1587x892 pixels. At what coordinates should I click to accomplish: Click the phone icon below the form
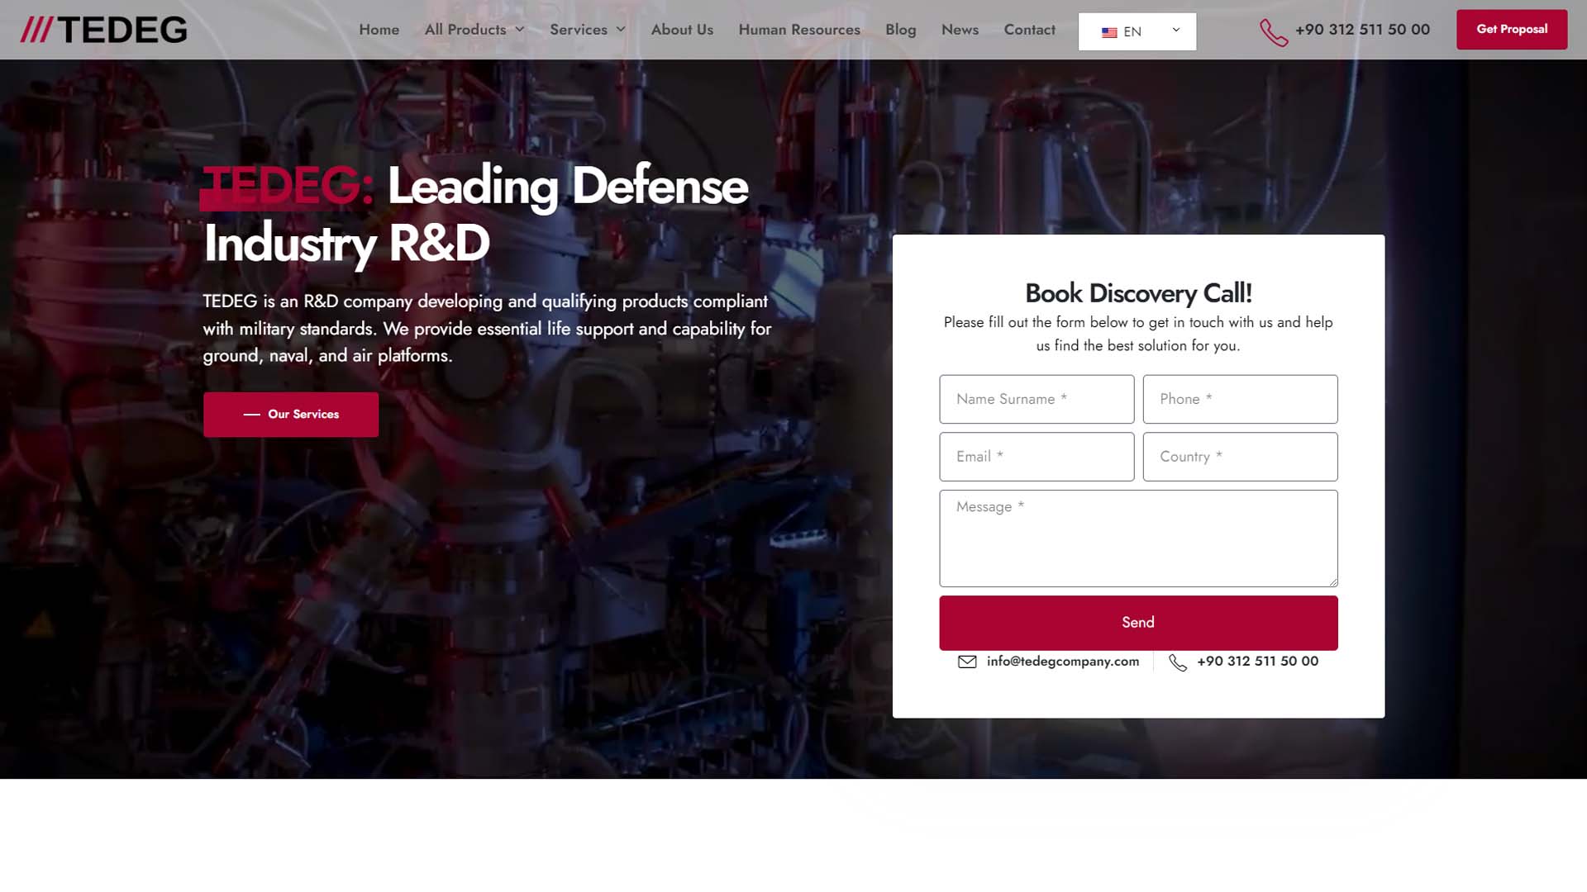coord(1178,662)
